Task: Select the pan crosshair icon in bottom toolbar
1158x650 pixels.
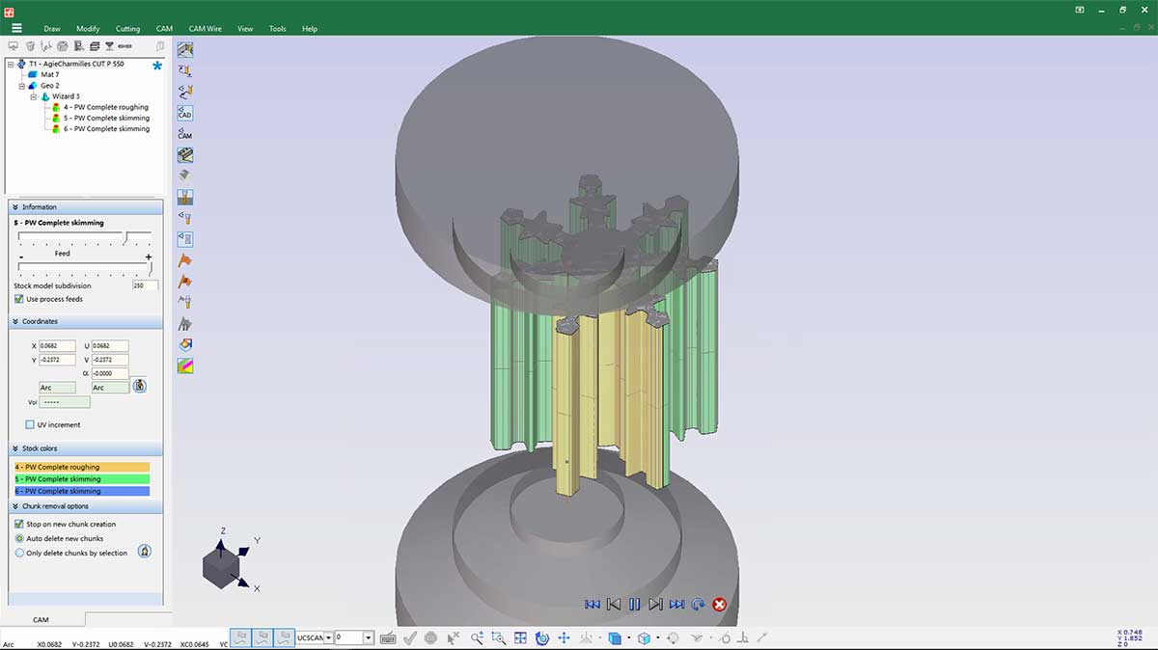Action: click(564, 636)
